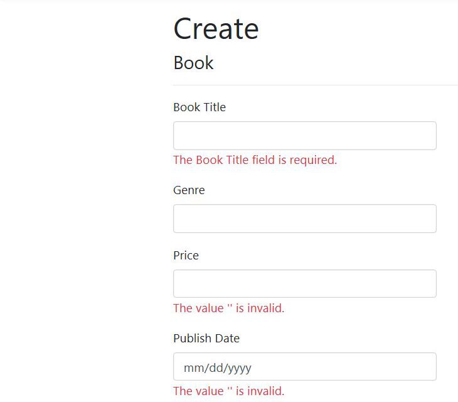Focus the Genre input box
This screenshot has width=458, height=402.
304,219
